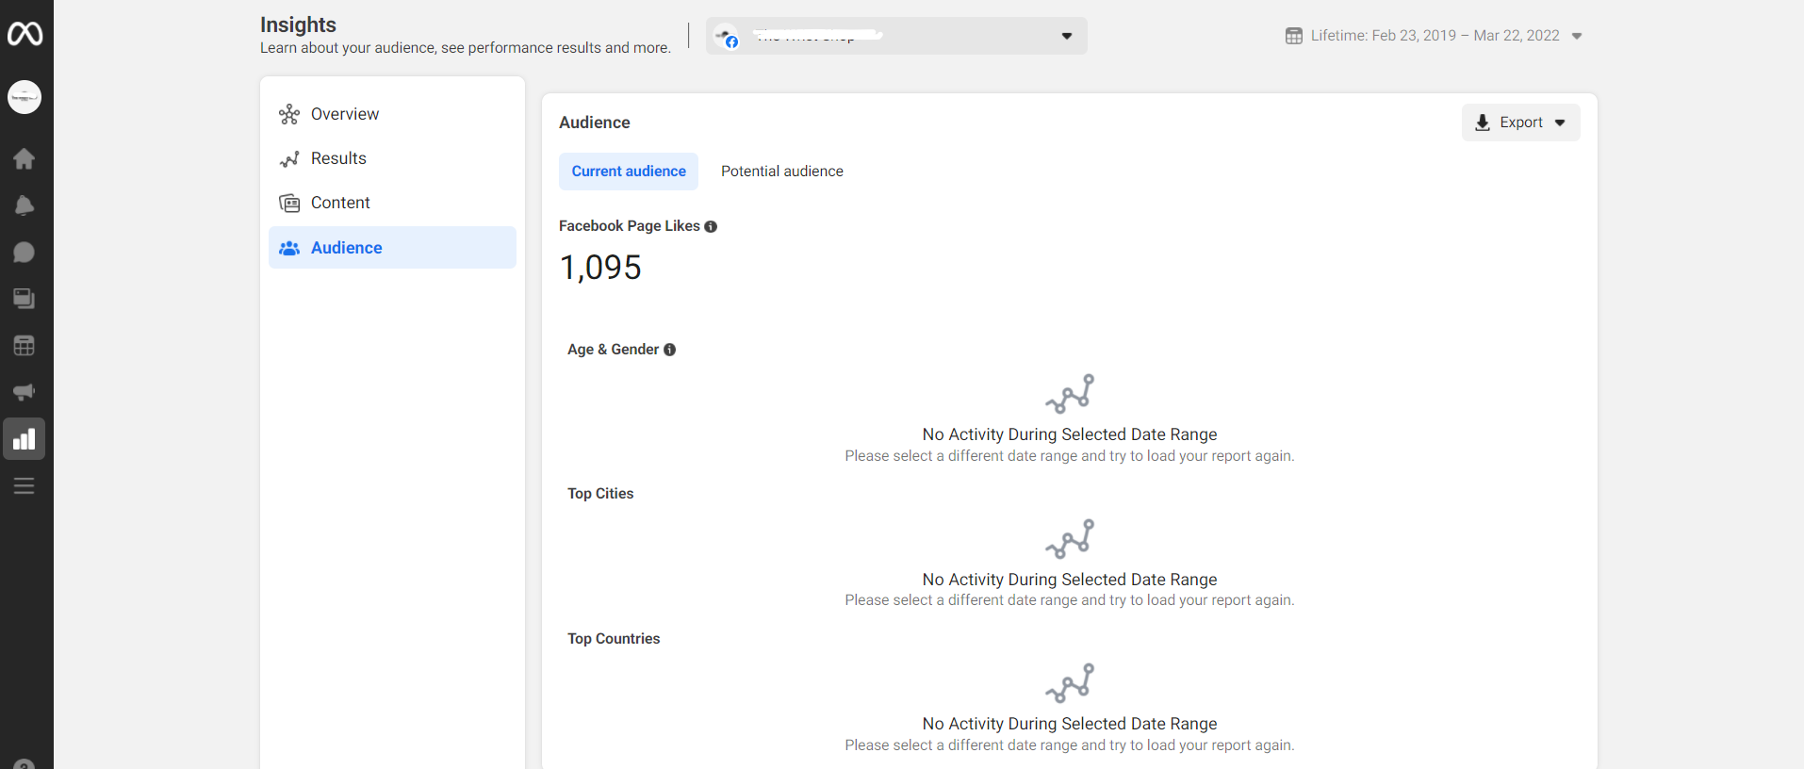Open the hamburger All tools menu
1804x769 pixels.
pyautogui.click(x=25, y=486)
